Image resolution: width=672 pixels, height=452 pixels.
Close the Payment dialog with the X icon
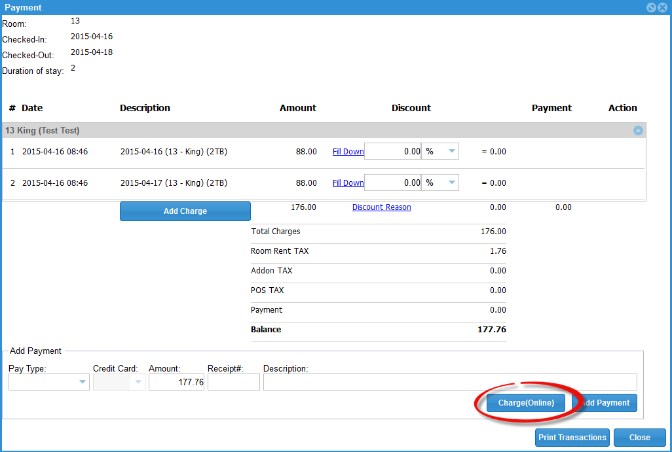pyautogui.click(x=662, y=8)
